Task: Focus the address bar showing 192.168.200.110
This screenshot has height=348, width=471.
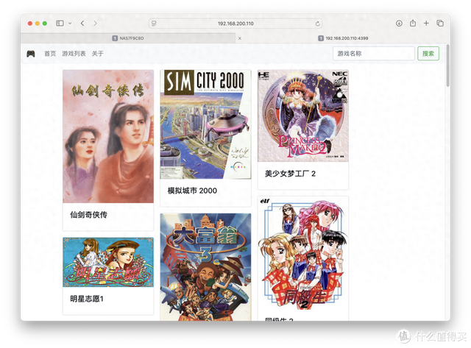Action: coord(235,24)
